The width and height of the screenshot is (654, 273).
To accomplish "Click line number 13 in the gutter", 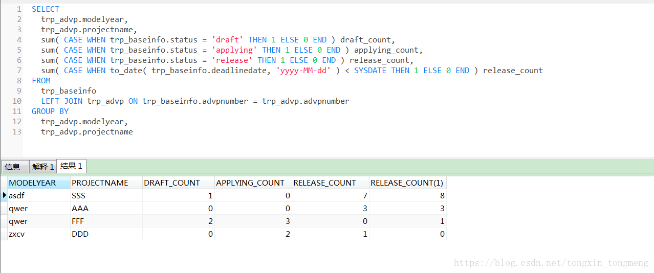I will 17,132.
